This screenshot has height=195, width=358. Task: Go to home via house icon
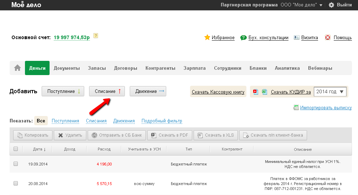(x=17, y=68)
